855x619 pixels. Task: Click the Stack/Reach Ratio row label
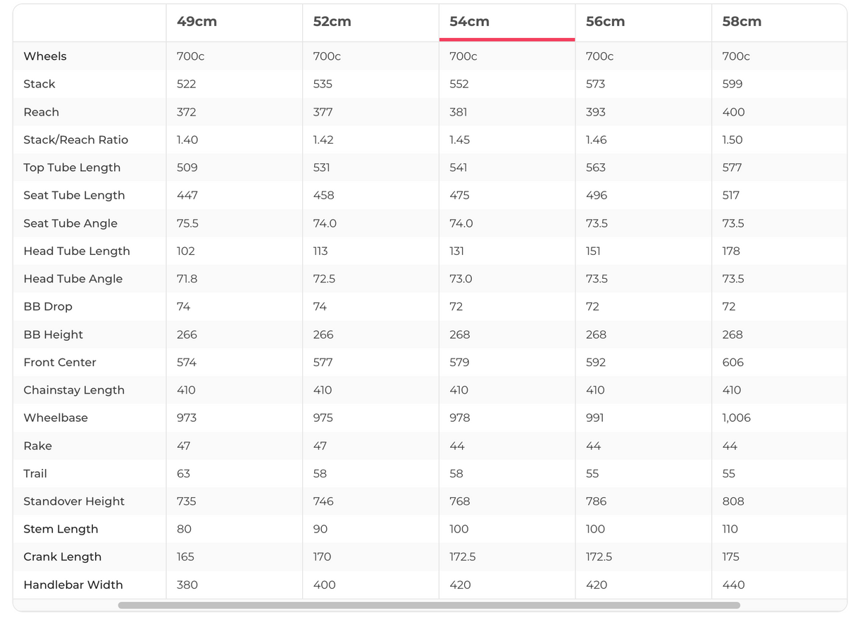coord(76,139)
